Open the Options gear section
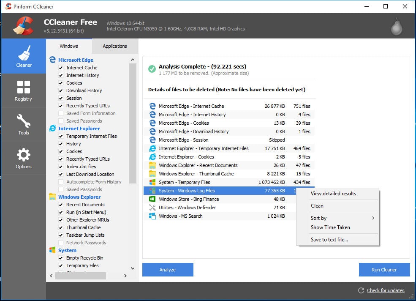Image resolution: width=416 pixels, height=301 pixels. (24, 158)
